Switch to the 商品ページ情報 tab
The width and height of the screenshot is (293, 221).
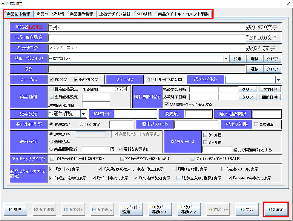click(x=50, y=14)
